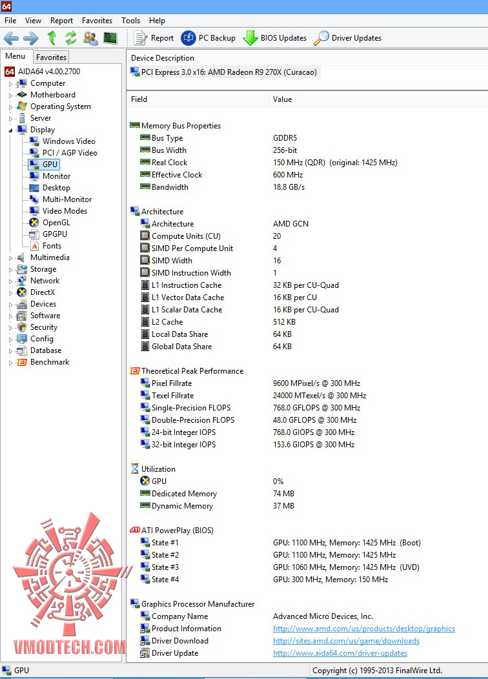Click the green Refresh icon
The image size is (488, 679).
[71, 38]
